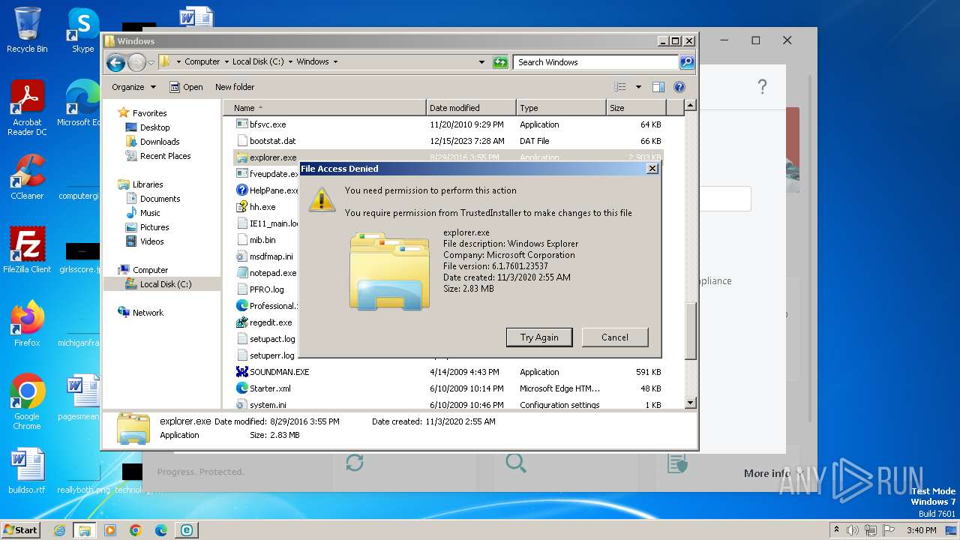Click Windows Explorer taskbar button
This screenshot has width=960, height=540.
tap(84, 530)
